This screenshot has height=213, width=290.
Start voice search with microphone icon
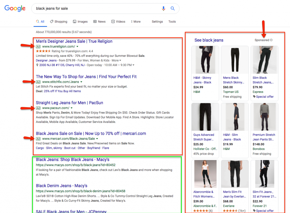(x=163, y=8)
